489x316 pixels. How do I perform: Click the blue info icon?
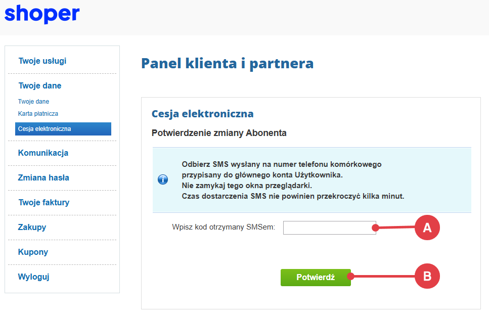coord(163,179)
